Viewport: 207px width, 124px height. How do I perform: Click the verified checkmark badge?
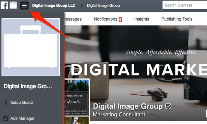point(168,106)
